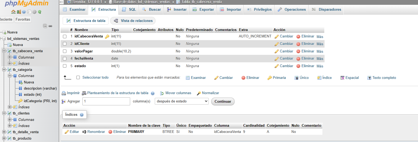Open help icon beside Planteamiento de la estructura
This screenshot has height=142, width=418.
point(153,93)
